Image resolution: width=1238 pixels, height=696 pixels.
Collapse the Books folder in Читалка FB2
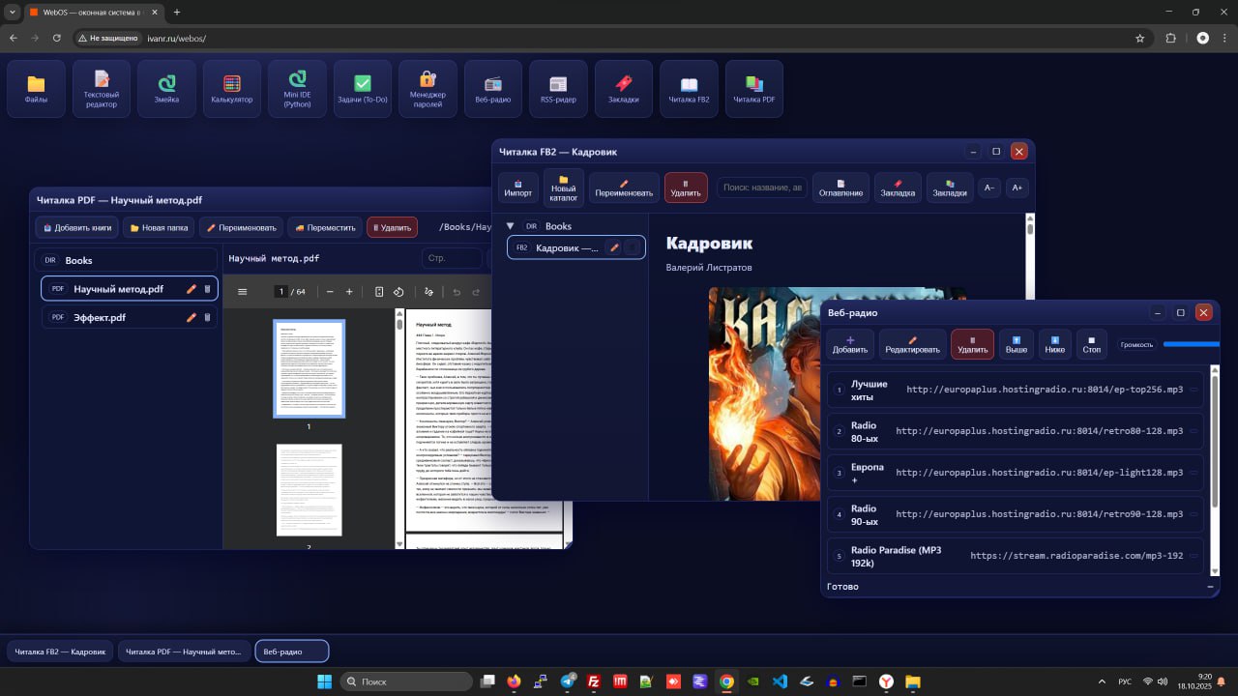[511, 226]
